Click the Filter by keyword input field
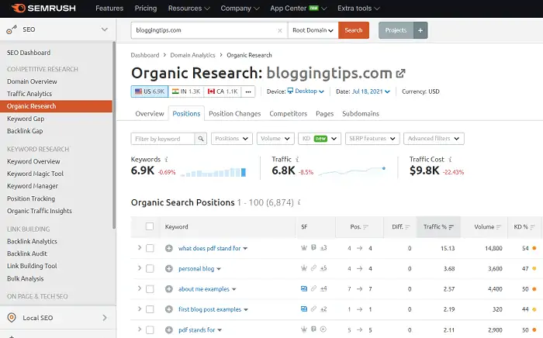Screen dimensions: 543x338 tap(163, 139)
